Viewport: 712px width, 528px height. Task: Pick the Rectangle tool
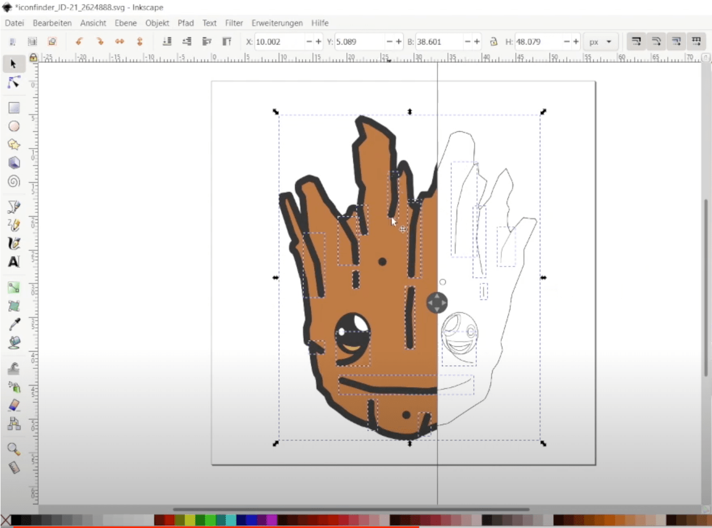(14, 108)
